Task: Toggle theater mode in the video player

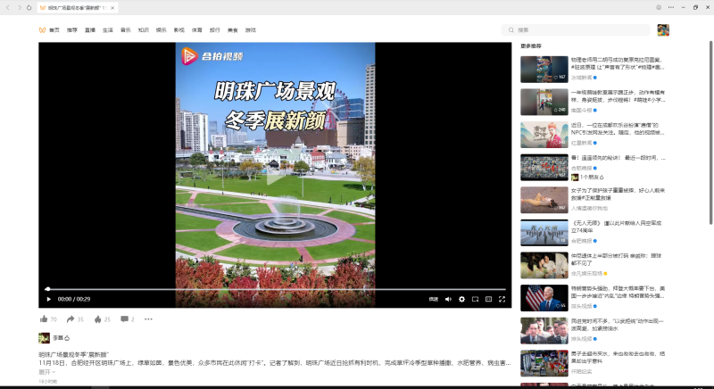Action: pyautogui.click(x=488, y=299)
